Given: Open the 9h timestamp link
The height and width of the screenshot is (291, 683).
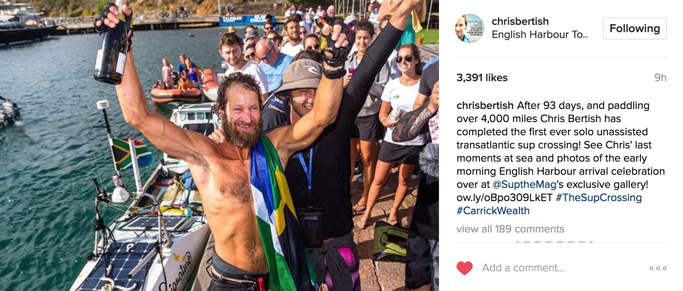Looking at the screenshot, I should 660,78.
